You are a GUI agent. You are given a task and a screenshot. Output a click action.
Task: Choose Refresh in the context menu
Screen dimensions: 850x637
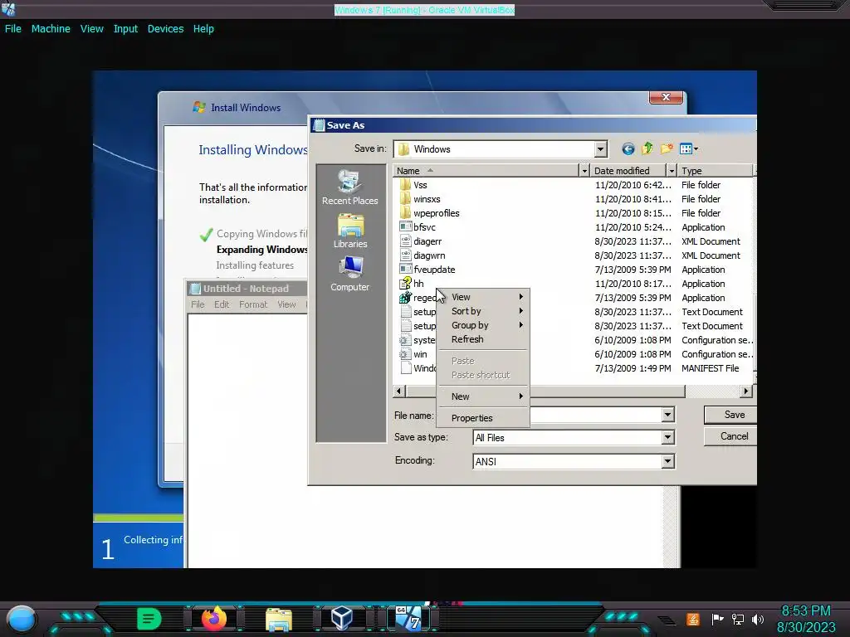coord(483,339)
